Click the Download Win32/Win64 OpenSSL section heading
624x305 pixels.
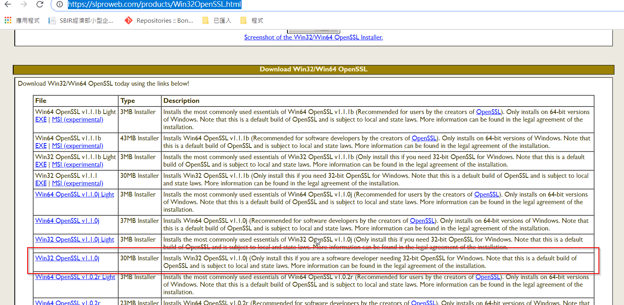313,69
